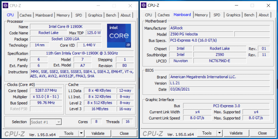Viewport: 278px width, 139px height.
Task: Click the Bus Specs value PCI-Express 4.0
Action: (220, 40)
